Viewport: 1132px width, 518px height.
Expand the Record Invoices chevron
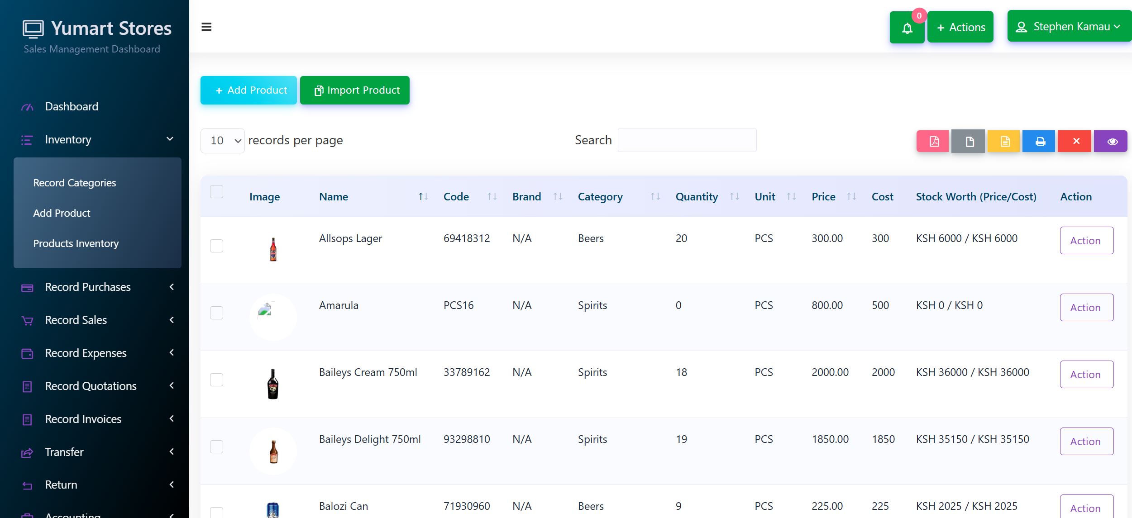pyautogui.click(x=172, y=418)
